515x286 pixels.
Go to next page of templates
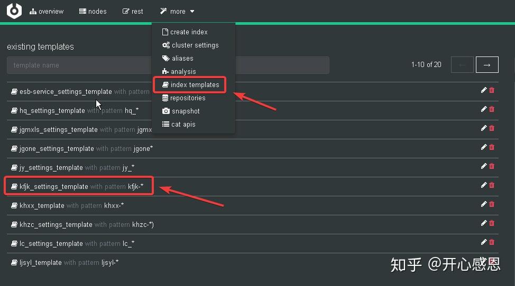point(487,65)
